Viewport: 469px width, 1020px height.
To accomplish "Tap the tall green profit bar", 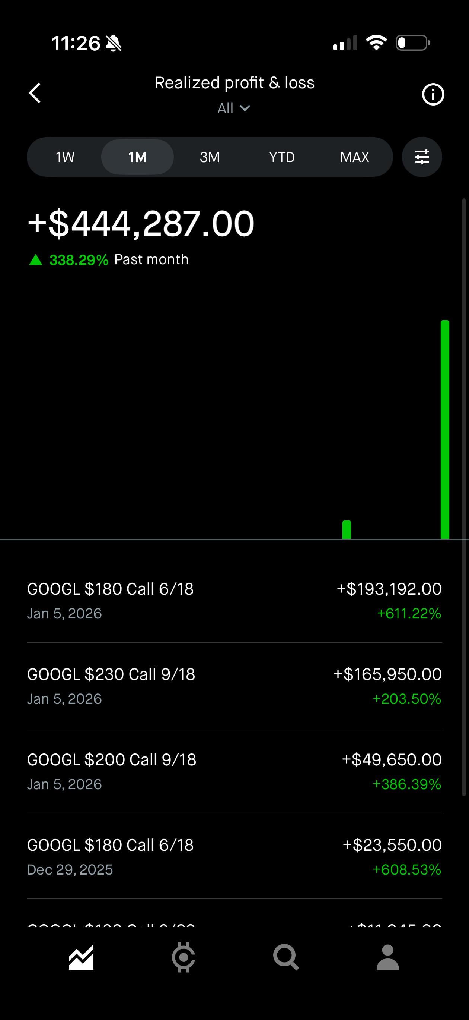I will [x=445, y=429].
